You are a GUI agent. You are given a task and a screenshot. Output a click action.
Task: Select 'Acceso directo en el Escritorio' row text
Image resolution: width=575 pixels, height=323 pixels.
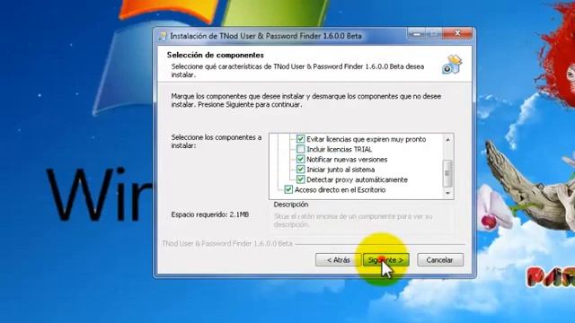340,189
